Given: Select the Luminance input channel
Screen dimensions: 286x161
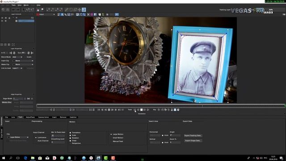Looking at the screenshot, I should point(36,137).
